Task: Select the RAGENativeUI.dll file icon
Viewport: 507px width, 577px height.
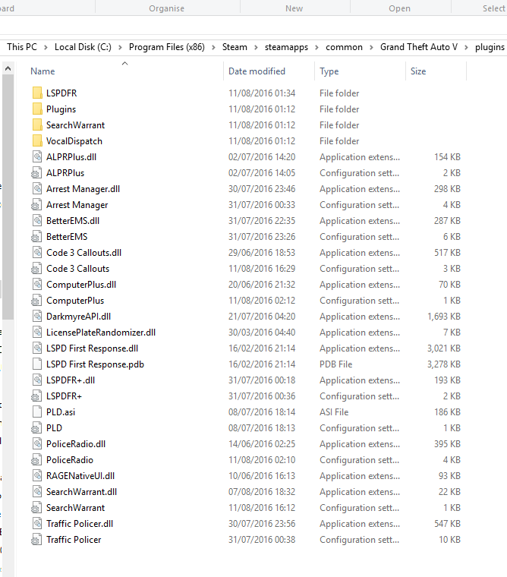Action: 37,476
